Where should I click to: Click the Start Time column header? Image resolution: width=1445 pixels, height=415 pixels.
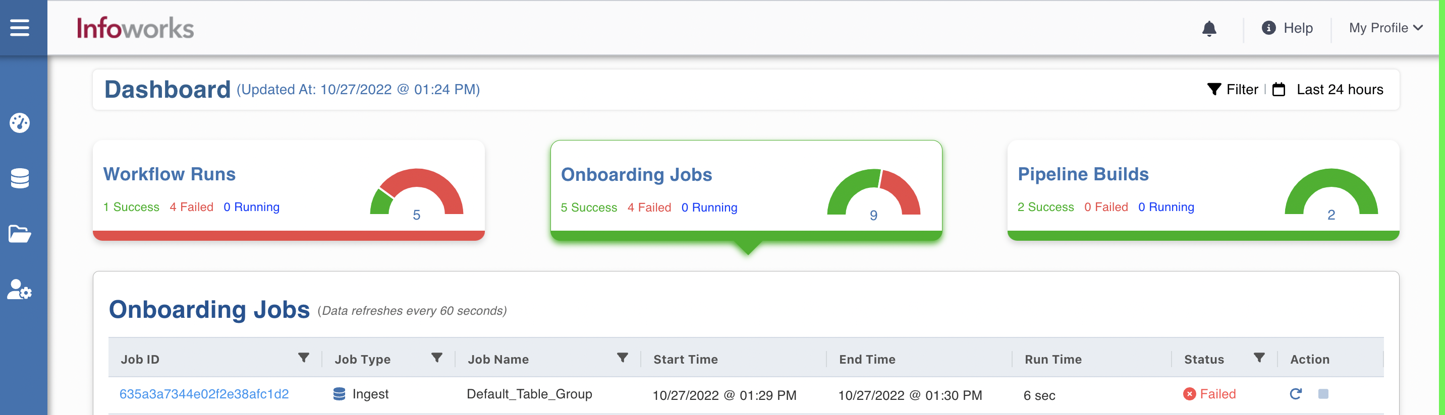[x=686, y=360]
